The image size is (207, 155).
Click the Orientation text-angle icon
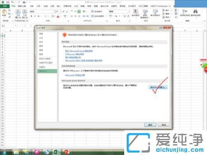[84, 12]
